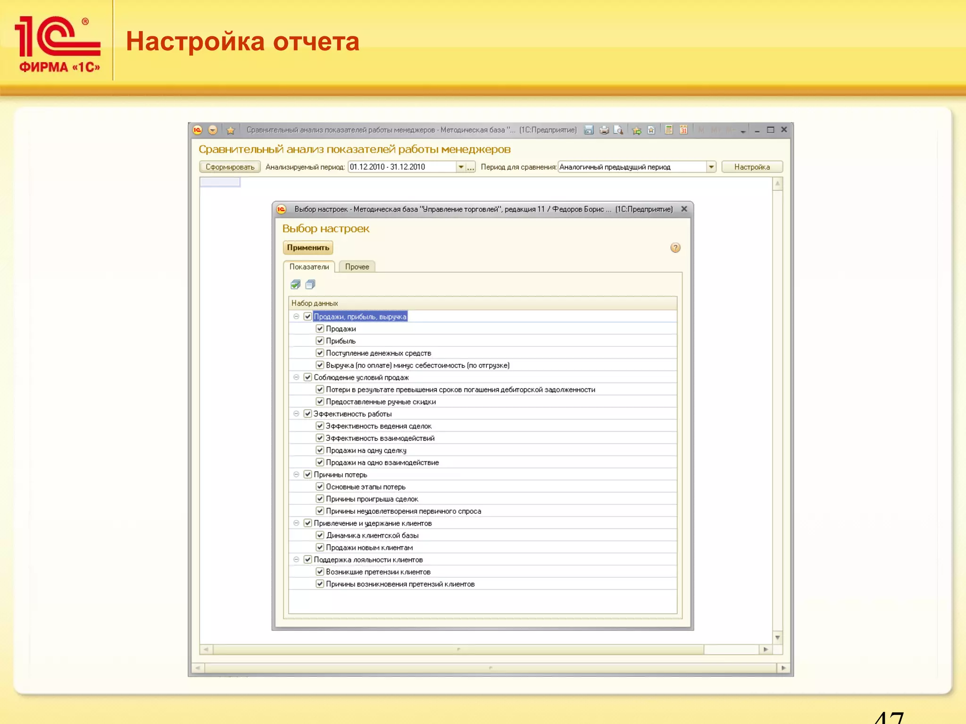Screen dimensions: 966x724
Task: Open small title bar dropdown arrow near minimize
Action: [x=743, y=132]
